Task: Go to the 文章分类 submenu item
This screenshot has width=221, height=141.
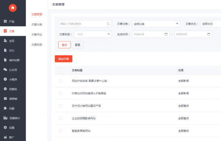Action: [x=36, y=25]
